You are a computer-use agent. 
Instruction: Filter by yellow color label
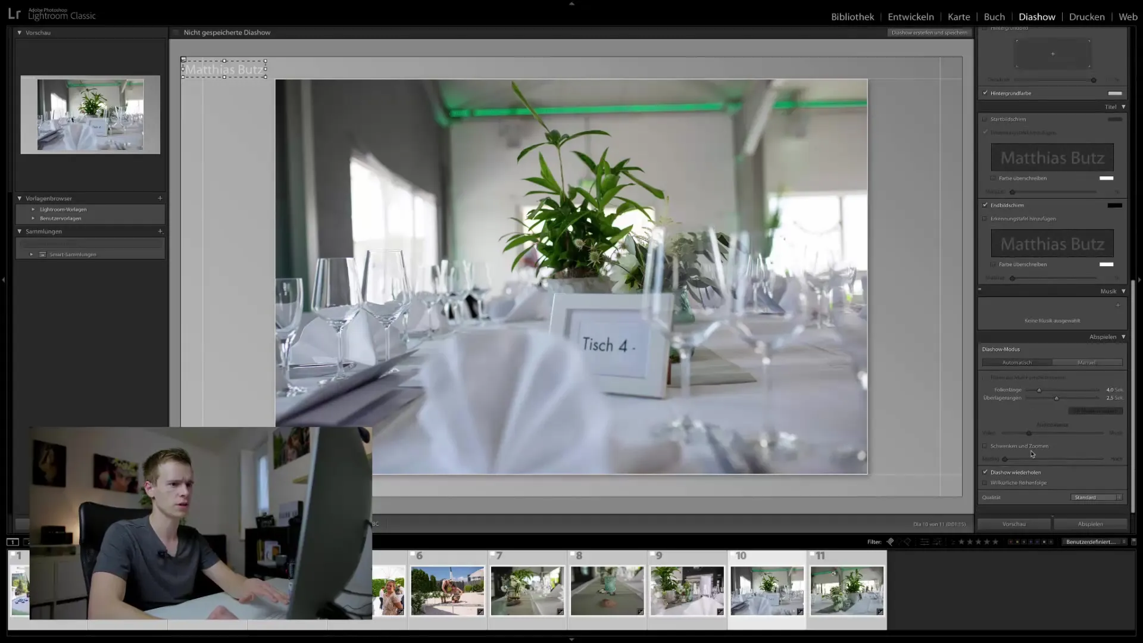1017,542
